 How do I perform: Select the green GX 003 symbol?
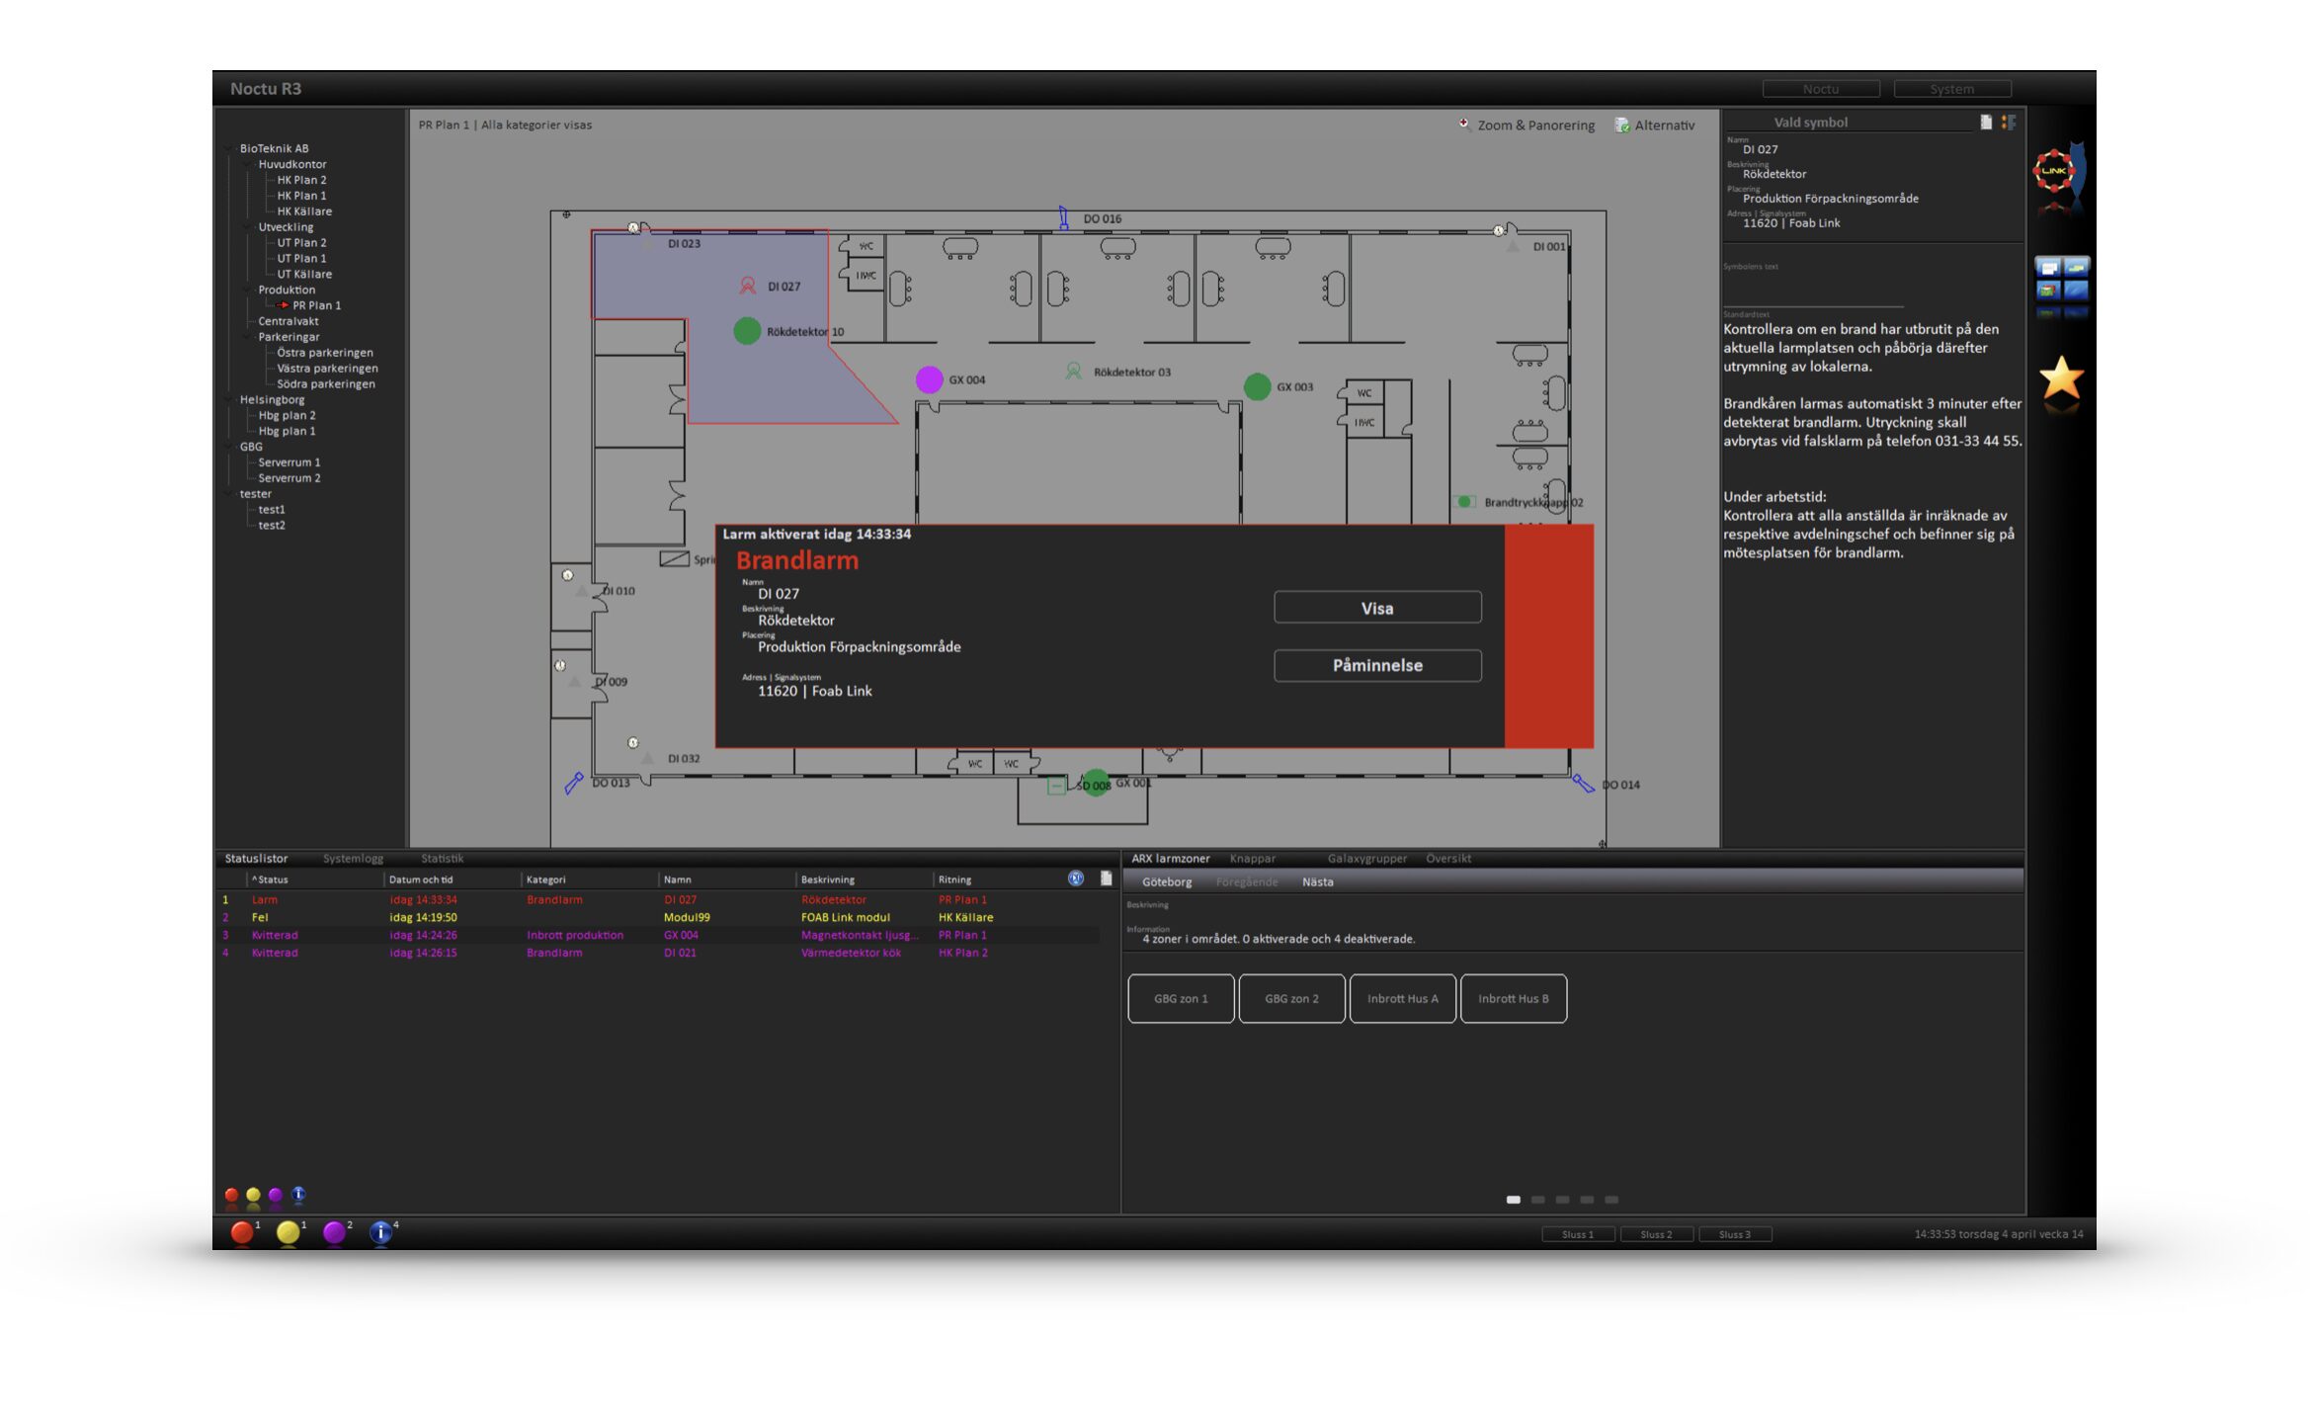(x=1257, y=386)
